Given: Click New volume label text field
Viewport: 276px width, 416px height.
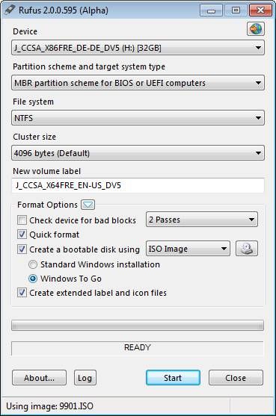Looking at the screenshot, I should click(138, 185).
